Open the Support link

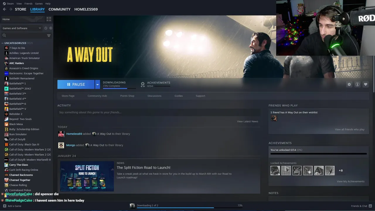coord(200,96)
